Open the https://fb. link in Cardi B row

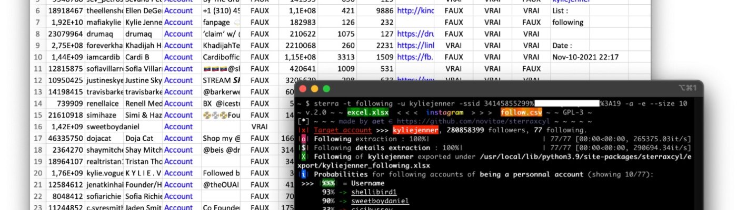(x=415, y=57)
